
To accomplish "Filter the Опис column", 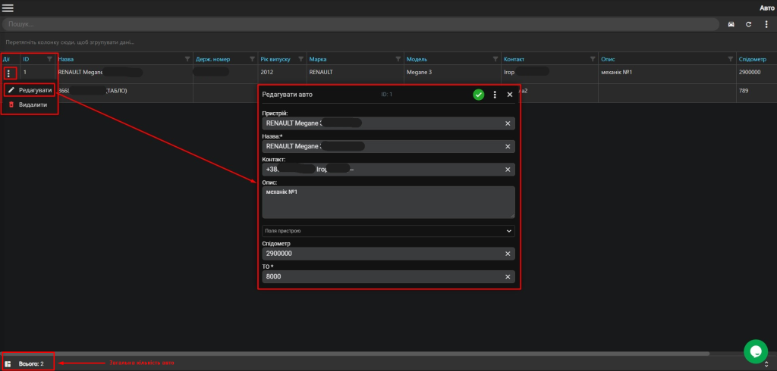I will [x=731, y=59].
